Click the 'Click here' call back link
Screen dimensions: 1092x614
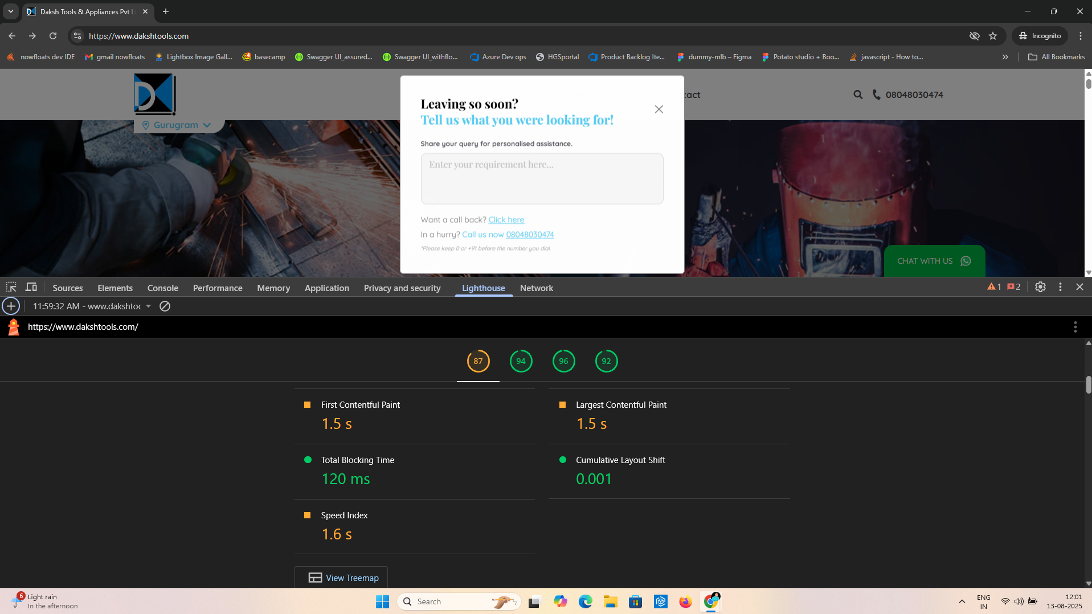506,220
